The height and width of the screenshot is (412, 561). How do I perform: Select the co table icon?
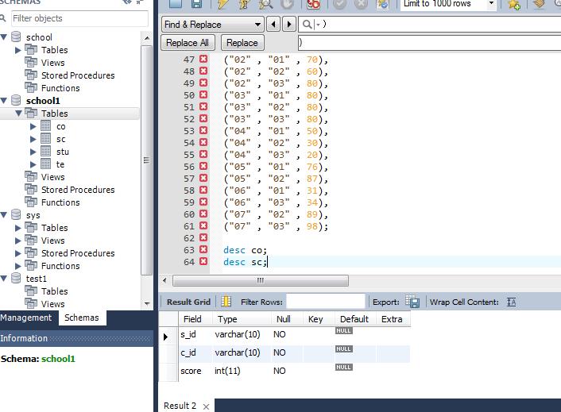pos(45,126)
